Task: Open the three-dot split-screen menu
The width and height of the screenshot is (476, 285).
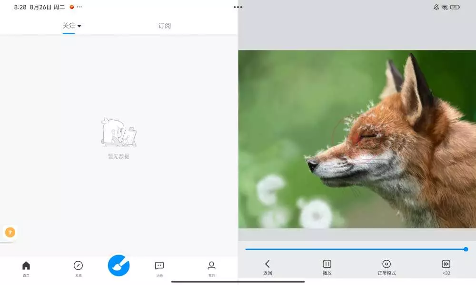Action: coord(238,7)
